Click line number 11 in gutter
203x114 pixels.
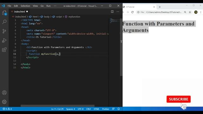tap(15, 54)
